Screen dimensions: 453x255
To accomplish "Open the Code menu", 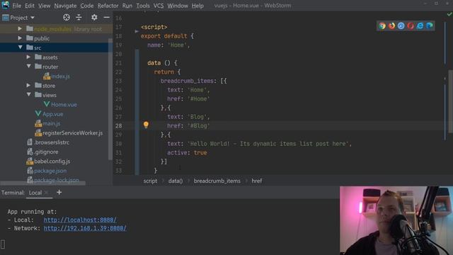I will [x=86, y=6].
